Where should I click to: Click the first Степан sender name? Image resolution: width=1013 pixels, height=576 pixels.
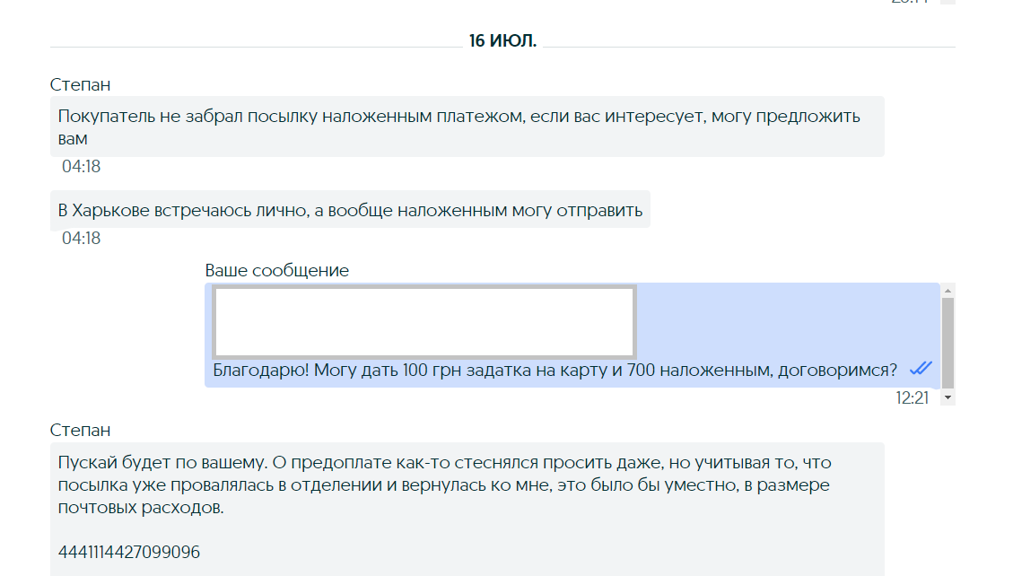[81, 84]
